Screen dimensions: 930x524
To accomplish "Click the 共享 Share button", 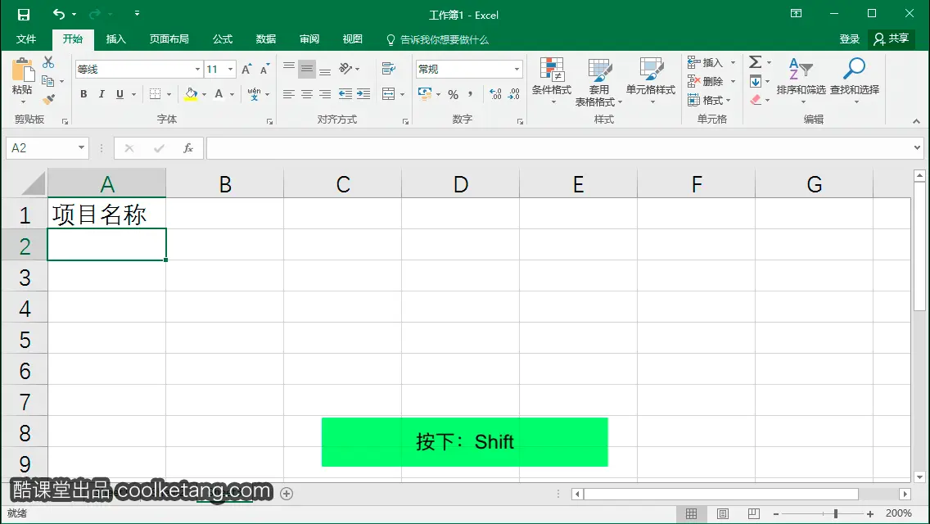I will (x=892, y=39).
